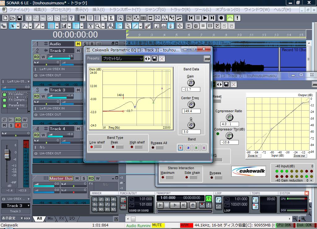Toggle Parametric EQ enable box
Image resolution: width=317 pixels, height=229 pixels.
point(4,106)
